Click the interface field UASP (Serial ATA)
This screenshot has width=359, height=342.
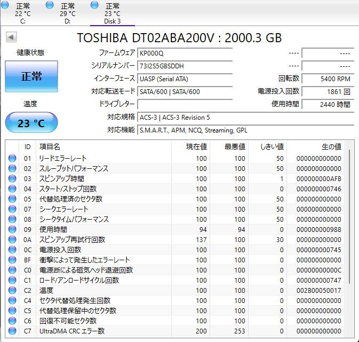tap(185, 79)
